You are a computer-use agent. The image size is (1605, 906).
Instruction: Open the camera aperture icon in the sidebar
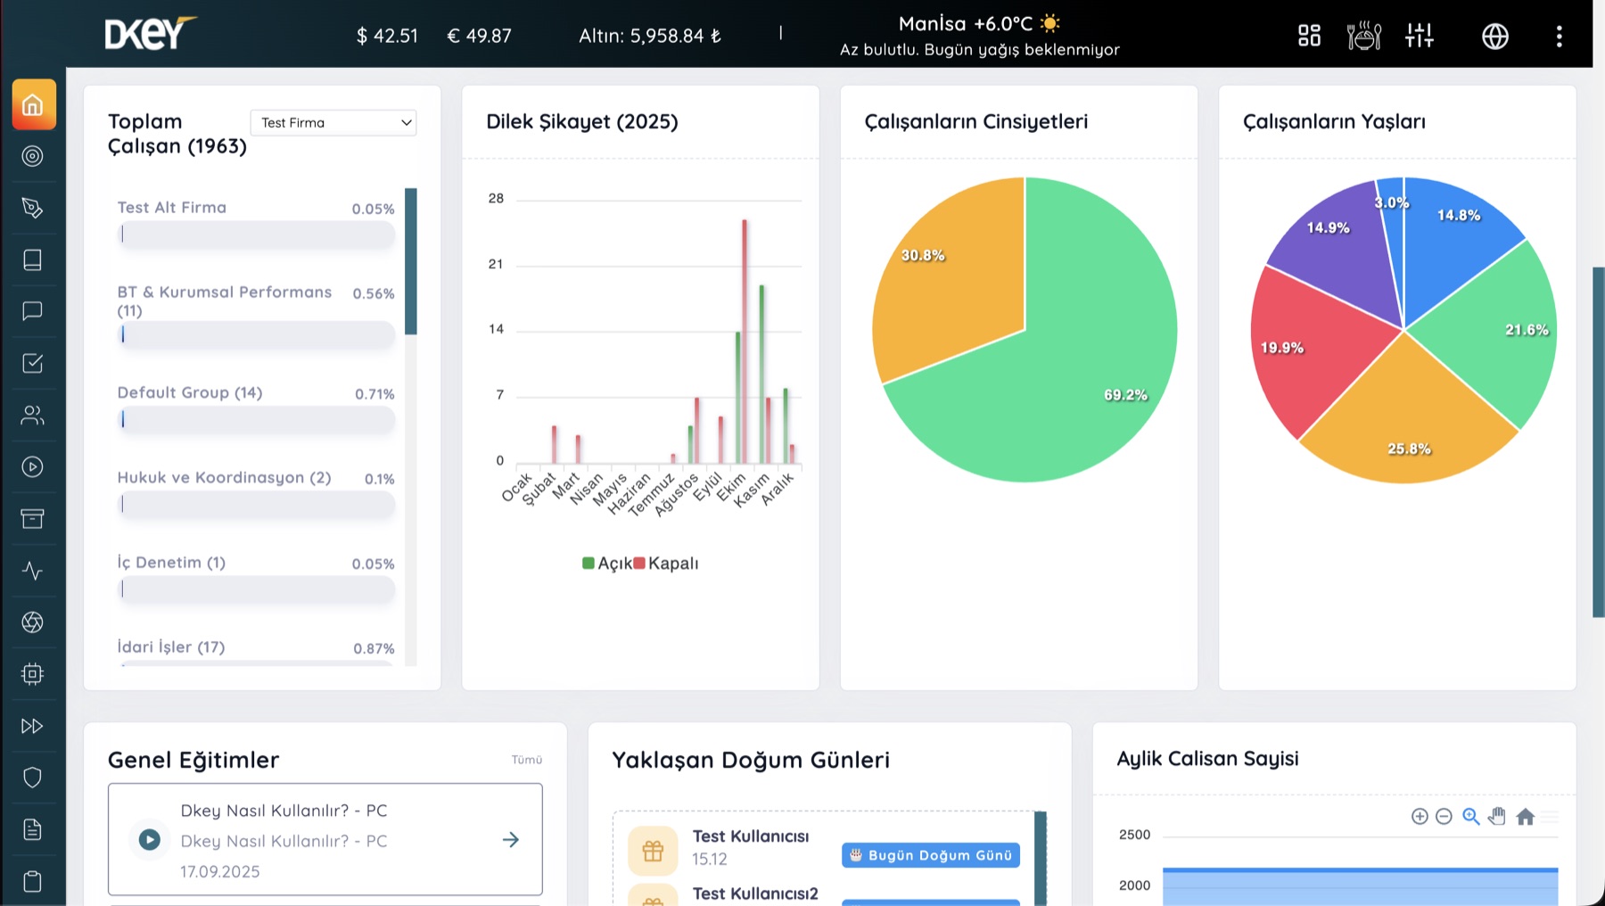33,622
